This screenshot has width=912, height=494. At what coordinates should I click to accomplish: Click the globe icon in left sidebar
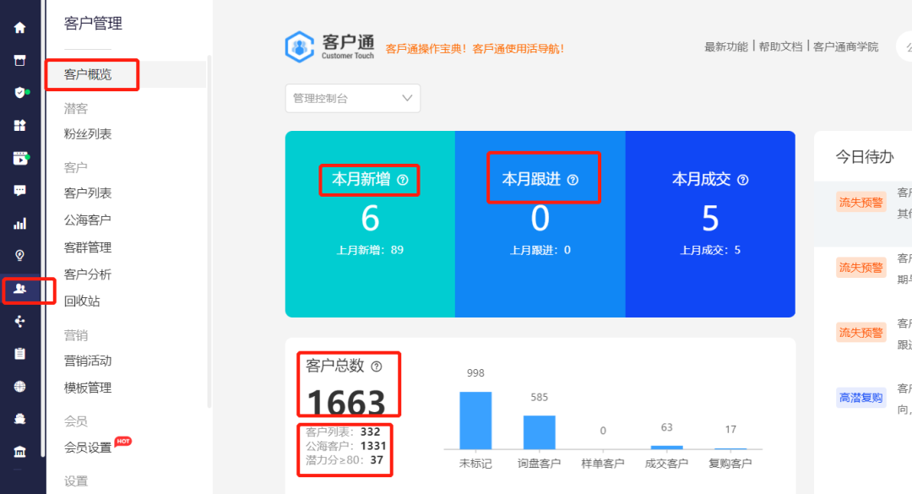coord(19,386)
